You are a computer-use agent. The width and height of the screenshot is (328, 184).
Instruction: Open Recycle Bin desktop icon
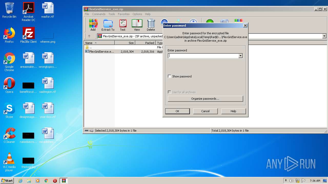[x=9, y=10]
